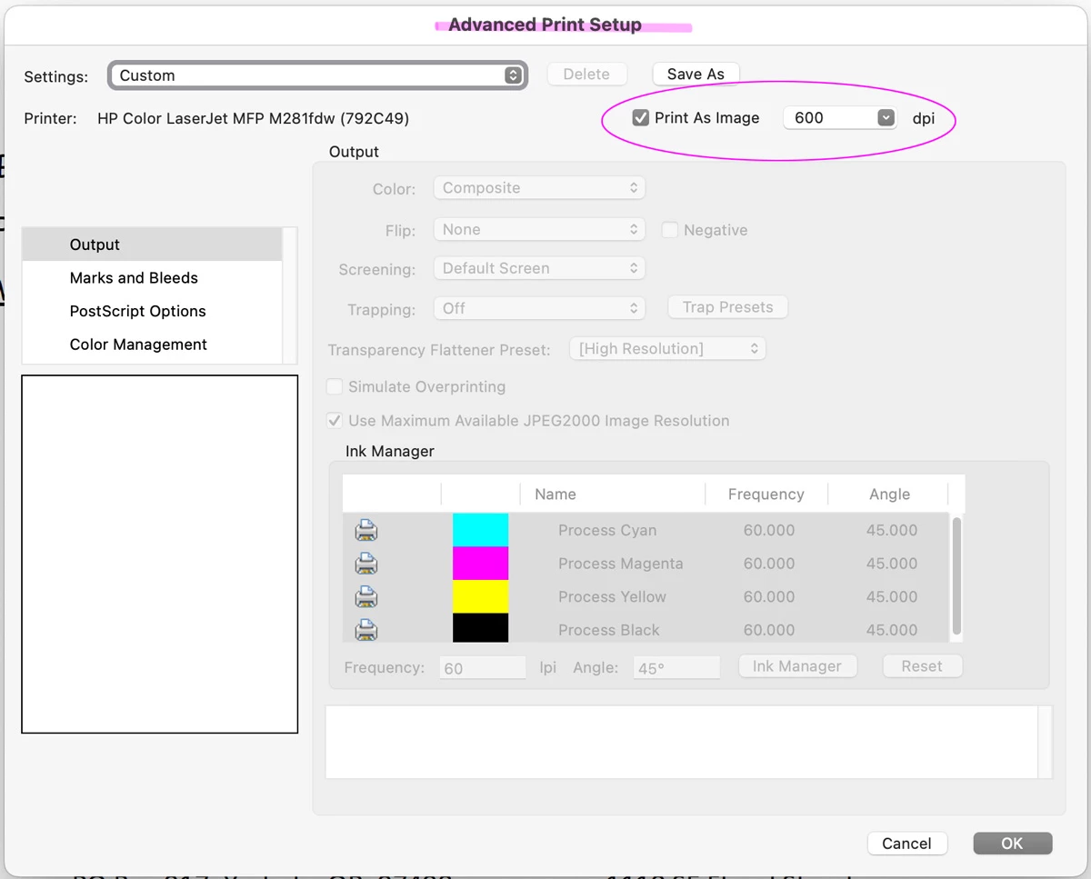The image size is (1091, 879).
Task: Click the Ink Manager button
Action: pos(796,666)
